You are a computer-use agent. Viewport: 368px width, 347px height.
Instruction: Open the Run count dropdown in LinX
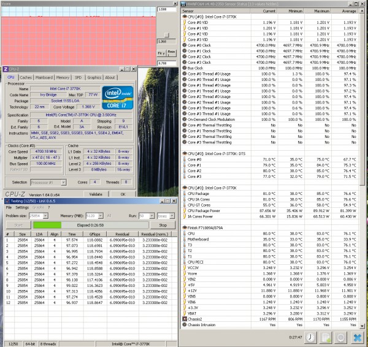coord(152,216)
